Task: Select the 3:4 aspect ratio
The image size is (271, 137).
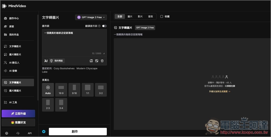Action: coord(61,105)
